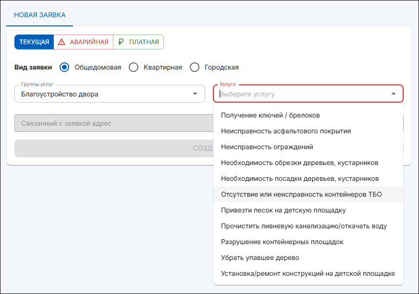The image size is (419, 294).
Task: Click the radio icon next to Общедомовая
Action: 64,67
